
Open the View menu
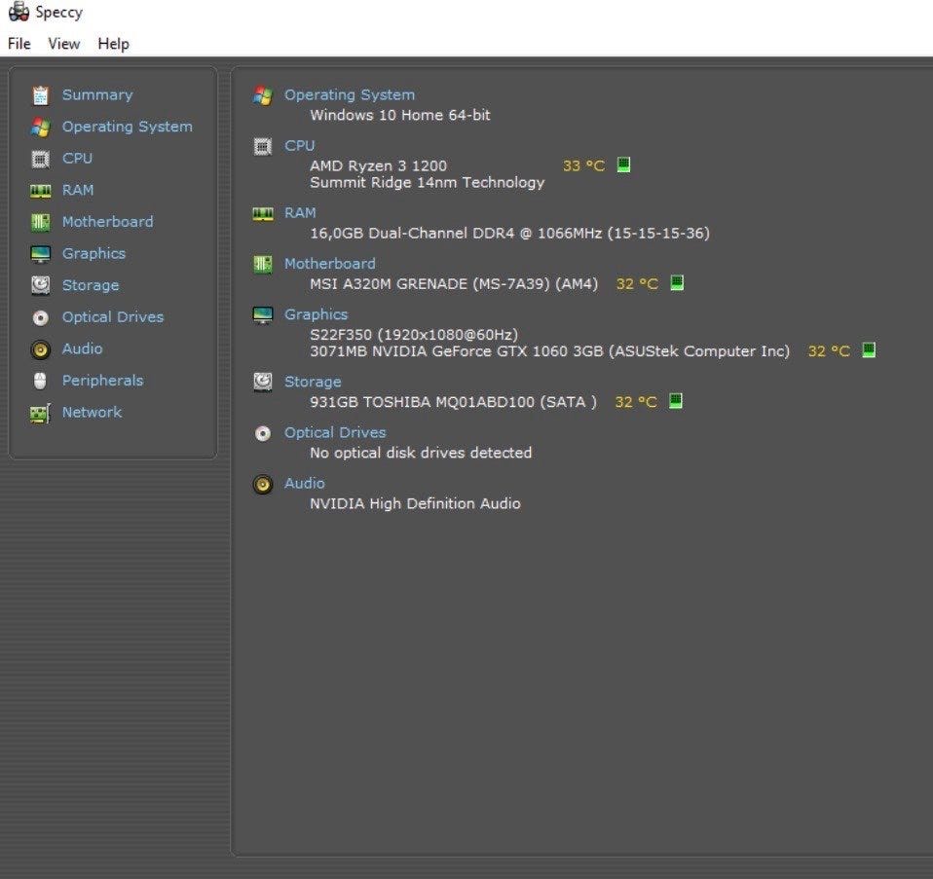click(64, 44)
